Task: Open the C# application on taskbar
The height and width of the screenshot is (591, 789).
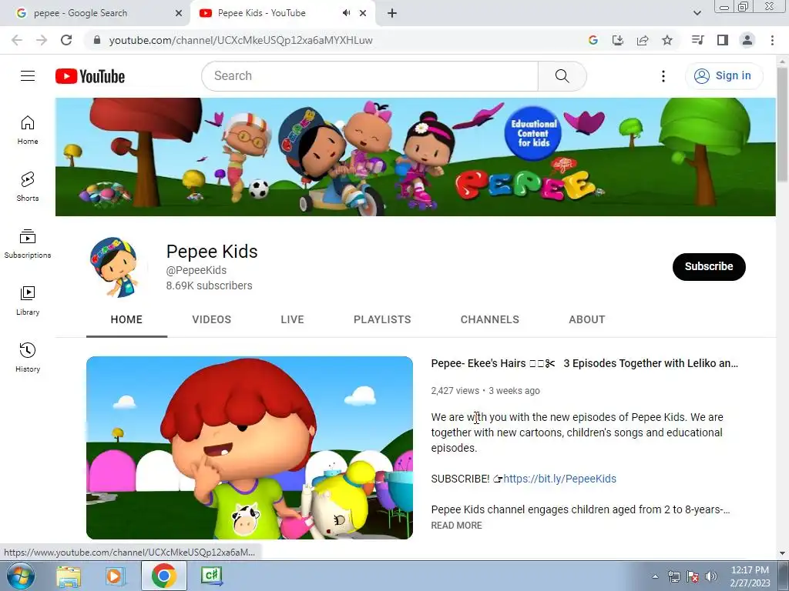Action: pos(211,576)
